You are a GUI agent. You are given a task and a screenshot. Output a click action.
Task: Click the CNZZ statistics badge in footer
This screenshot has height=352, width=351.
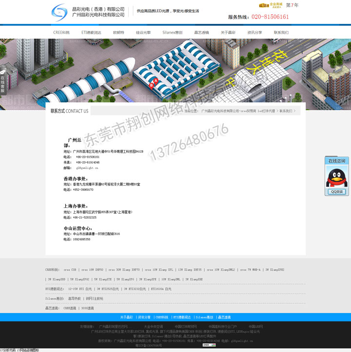(x=209, y=345)
